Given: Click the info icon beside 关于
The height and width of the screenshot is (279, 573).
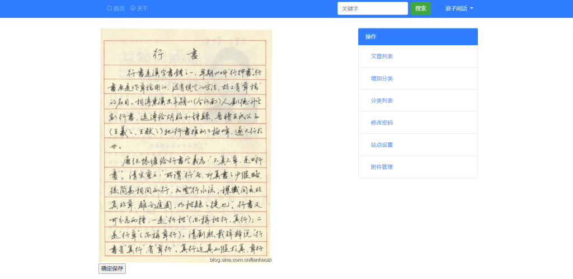Looking at the screenshot, I should [133, 8].
